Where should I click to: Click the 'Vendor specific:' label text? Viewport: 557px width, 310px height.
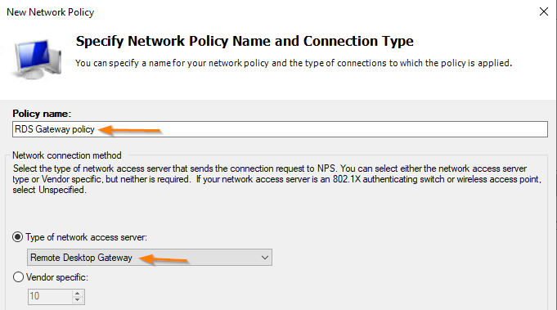[x=56, y=277]
